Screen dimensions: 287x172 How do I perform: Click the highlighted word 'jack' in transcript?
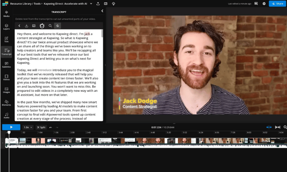[x=87, y=34]
